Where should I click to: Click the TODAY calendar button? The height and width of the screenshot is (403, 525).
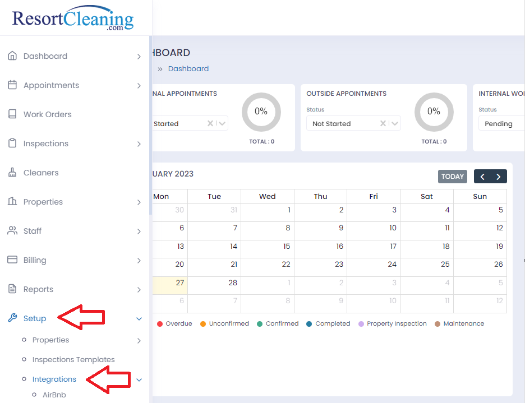[x=452, y=176]
